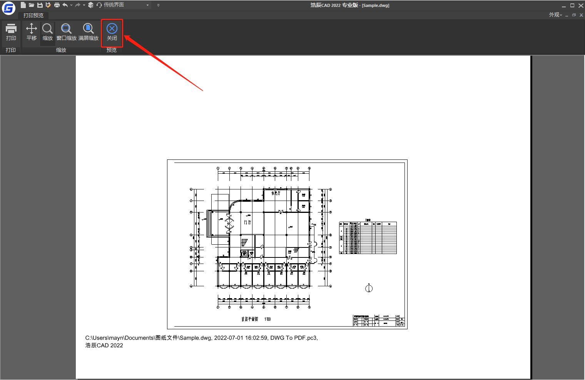Click the Open folder icon in quick access toolbar
This screenshot has height=380, width=585.
point(32,5)
